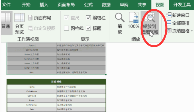This screenshot has width=194, height=112.
Task: Enable the 网格线 gridlines checkbox
Action: (x=66, y=28)
